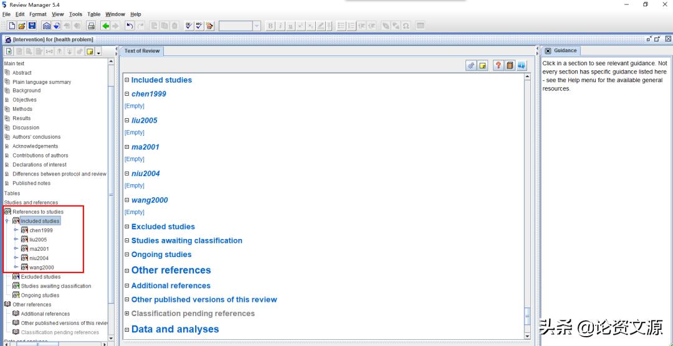This screenshot has width=673, height=346.
Task: Open a file with the folder icon
Action: pos(21,26)
